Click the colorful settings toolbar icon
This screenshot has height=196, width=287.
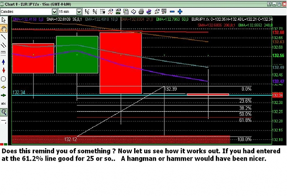(x=149, y=12)
